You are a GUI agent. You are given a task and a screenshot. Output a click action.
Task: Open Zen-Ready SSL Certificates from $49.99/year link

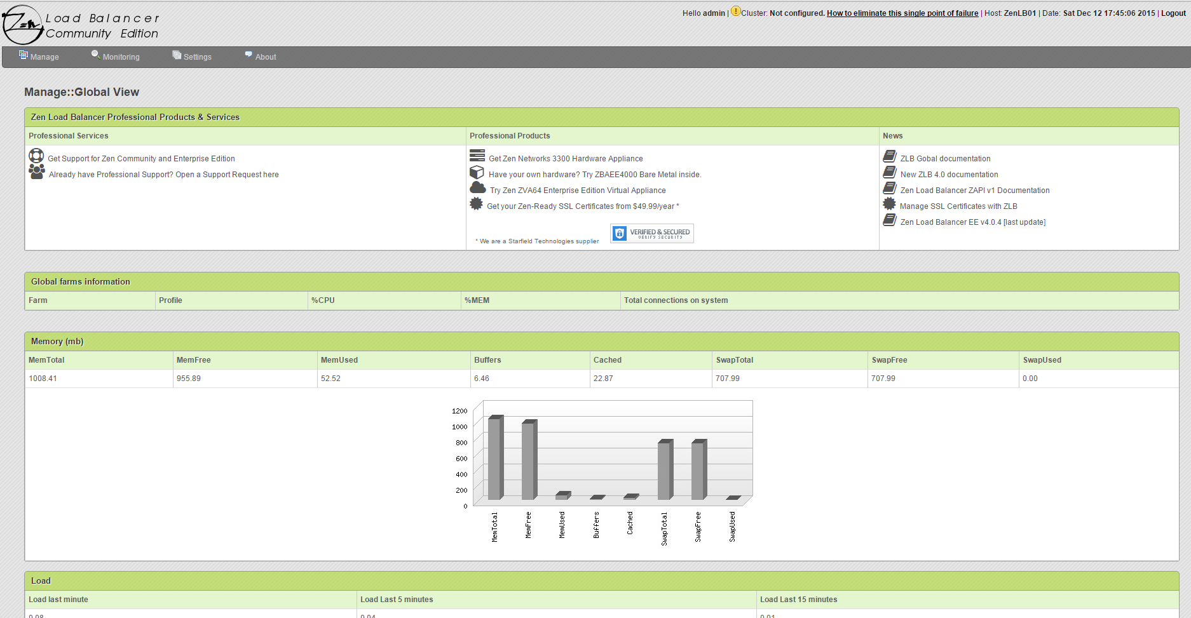click(583, 206)
